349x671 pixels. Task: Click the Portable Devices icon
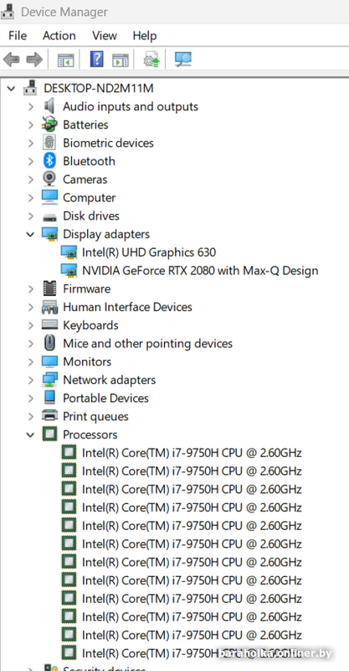click(49, 398)
